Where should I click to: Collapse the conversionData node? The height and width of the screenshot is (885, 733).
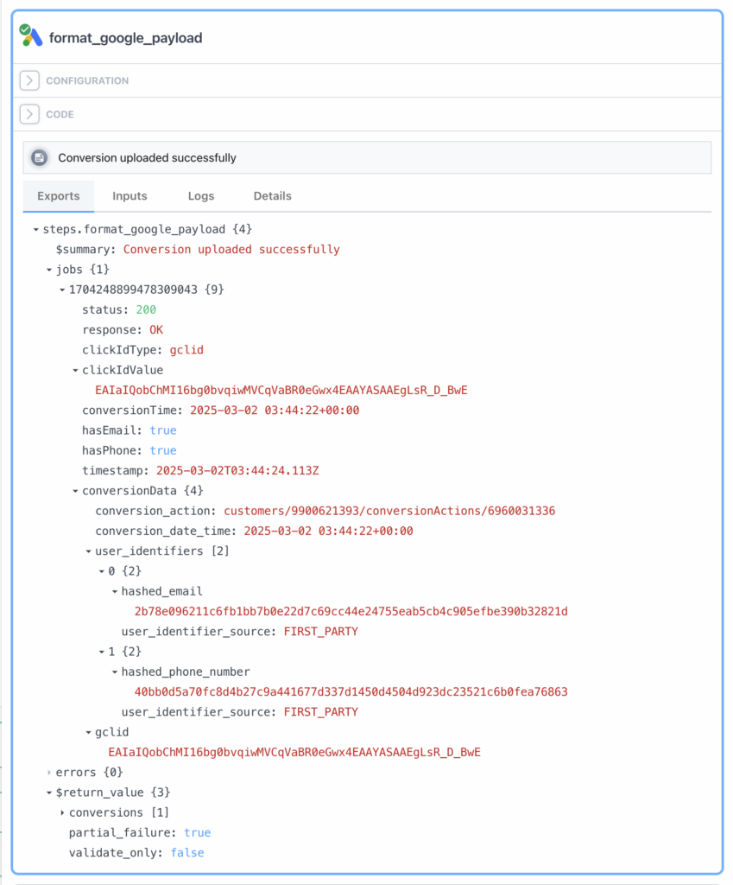pyautogui.click(x=75, y=491)
